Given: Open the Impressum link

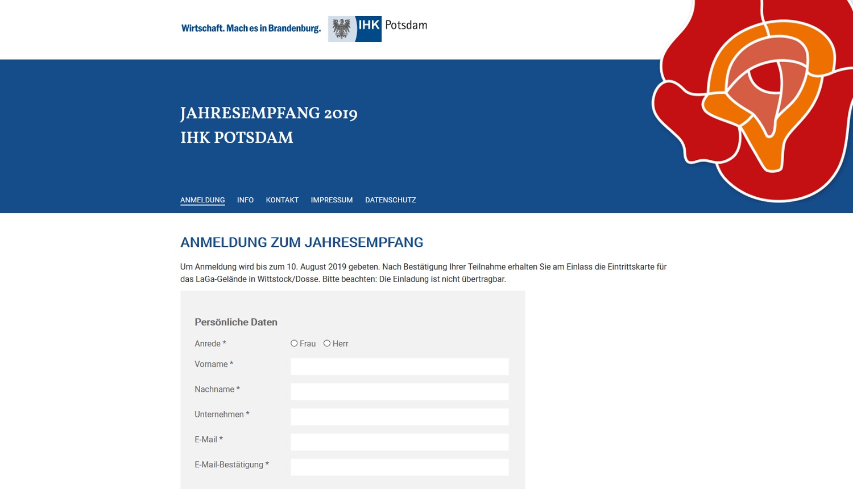Looking at the screenshot, I should [332, 200].
